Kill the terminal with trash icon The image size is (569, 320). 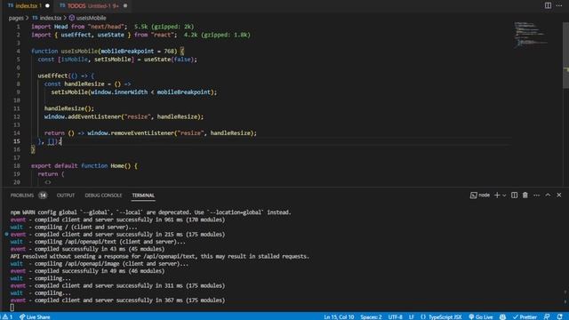click(525, 196)
